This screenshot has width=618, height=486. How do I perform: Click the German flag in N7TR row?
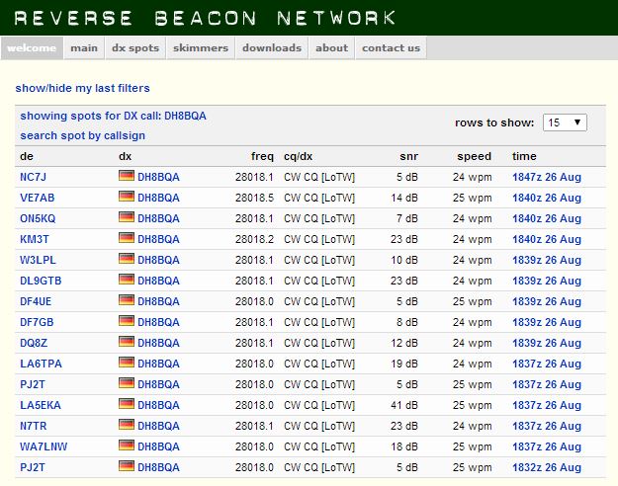coord(127,425)
